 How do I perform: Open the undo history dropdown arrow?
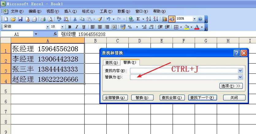(x=113, y=19)
